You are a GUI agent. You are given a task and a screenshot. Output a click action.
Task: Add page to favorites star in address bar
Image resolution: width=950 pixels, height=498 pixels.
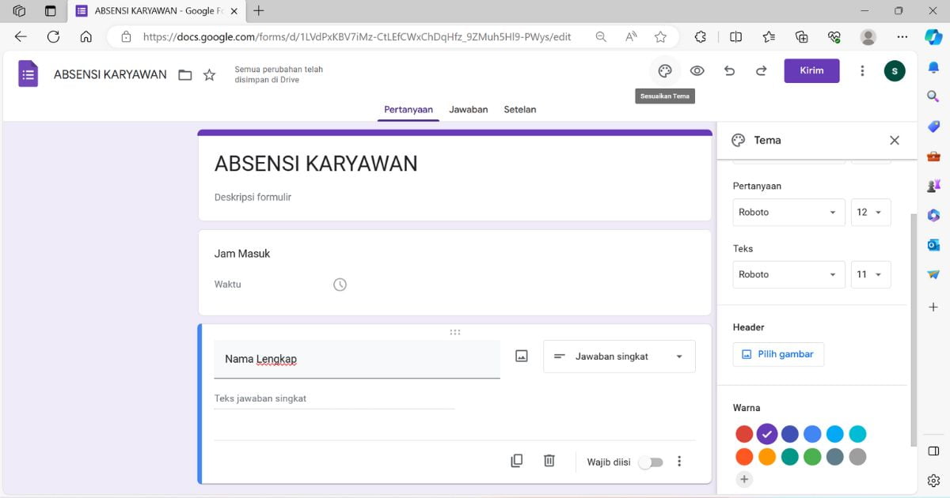660,36
